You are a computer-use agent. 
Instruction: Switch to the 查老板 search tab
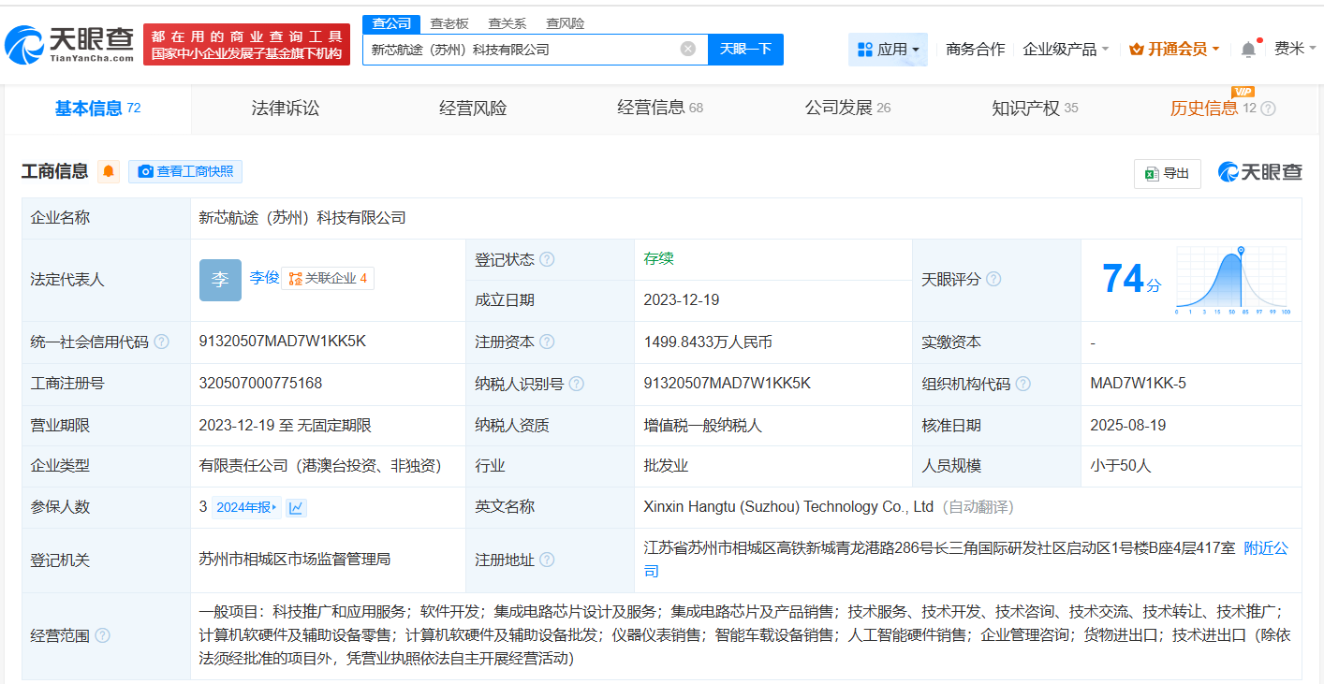[448, 22]
